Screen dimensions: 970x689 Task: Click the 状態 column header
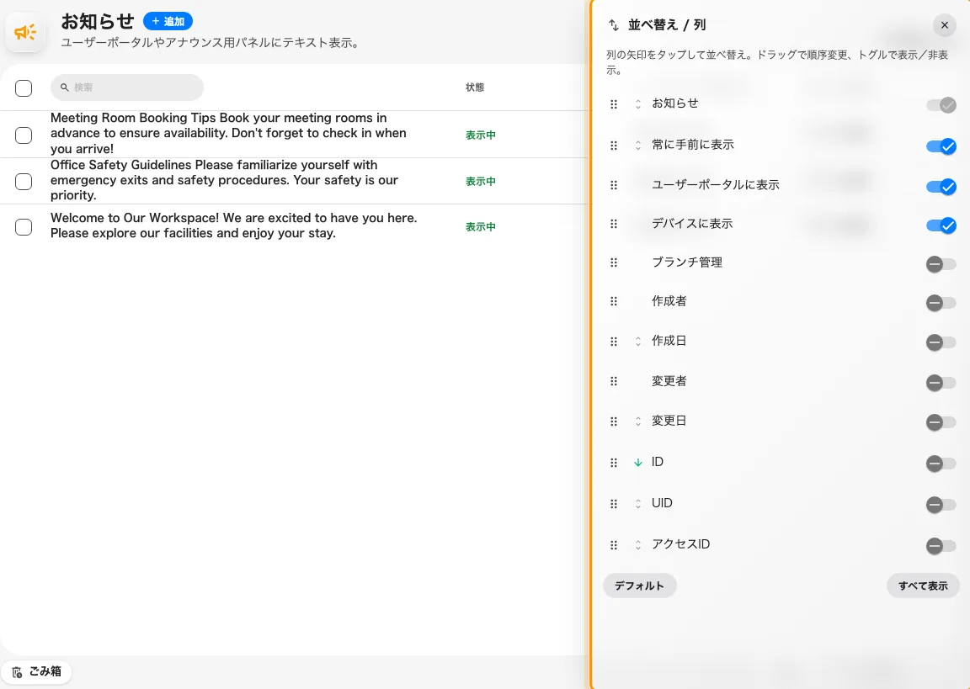tap(475, 87)
